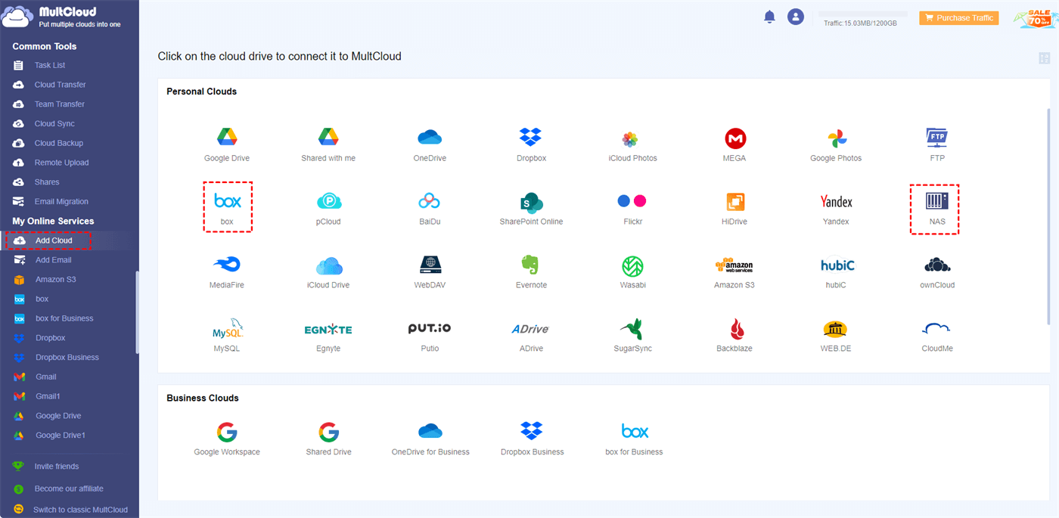Choose SharePoint Online icon

pos(531,201)
